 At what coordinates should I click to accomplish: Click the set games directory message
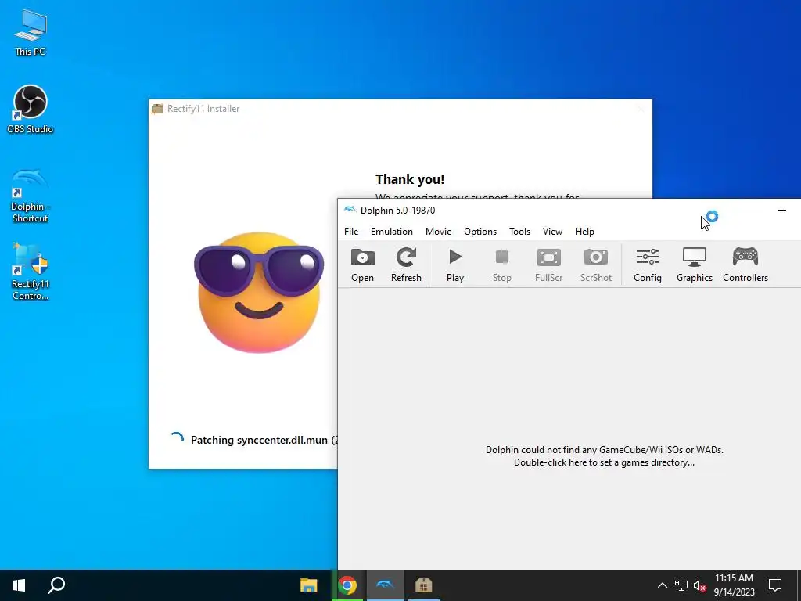point(605,456)
